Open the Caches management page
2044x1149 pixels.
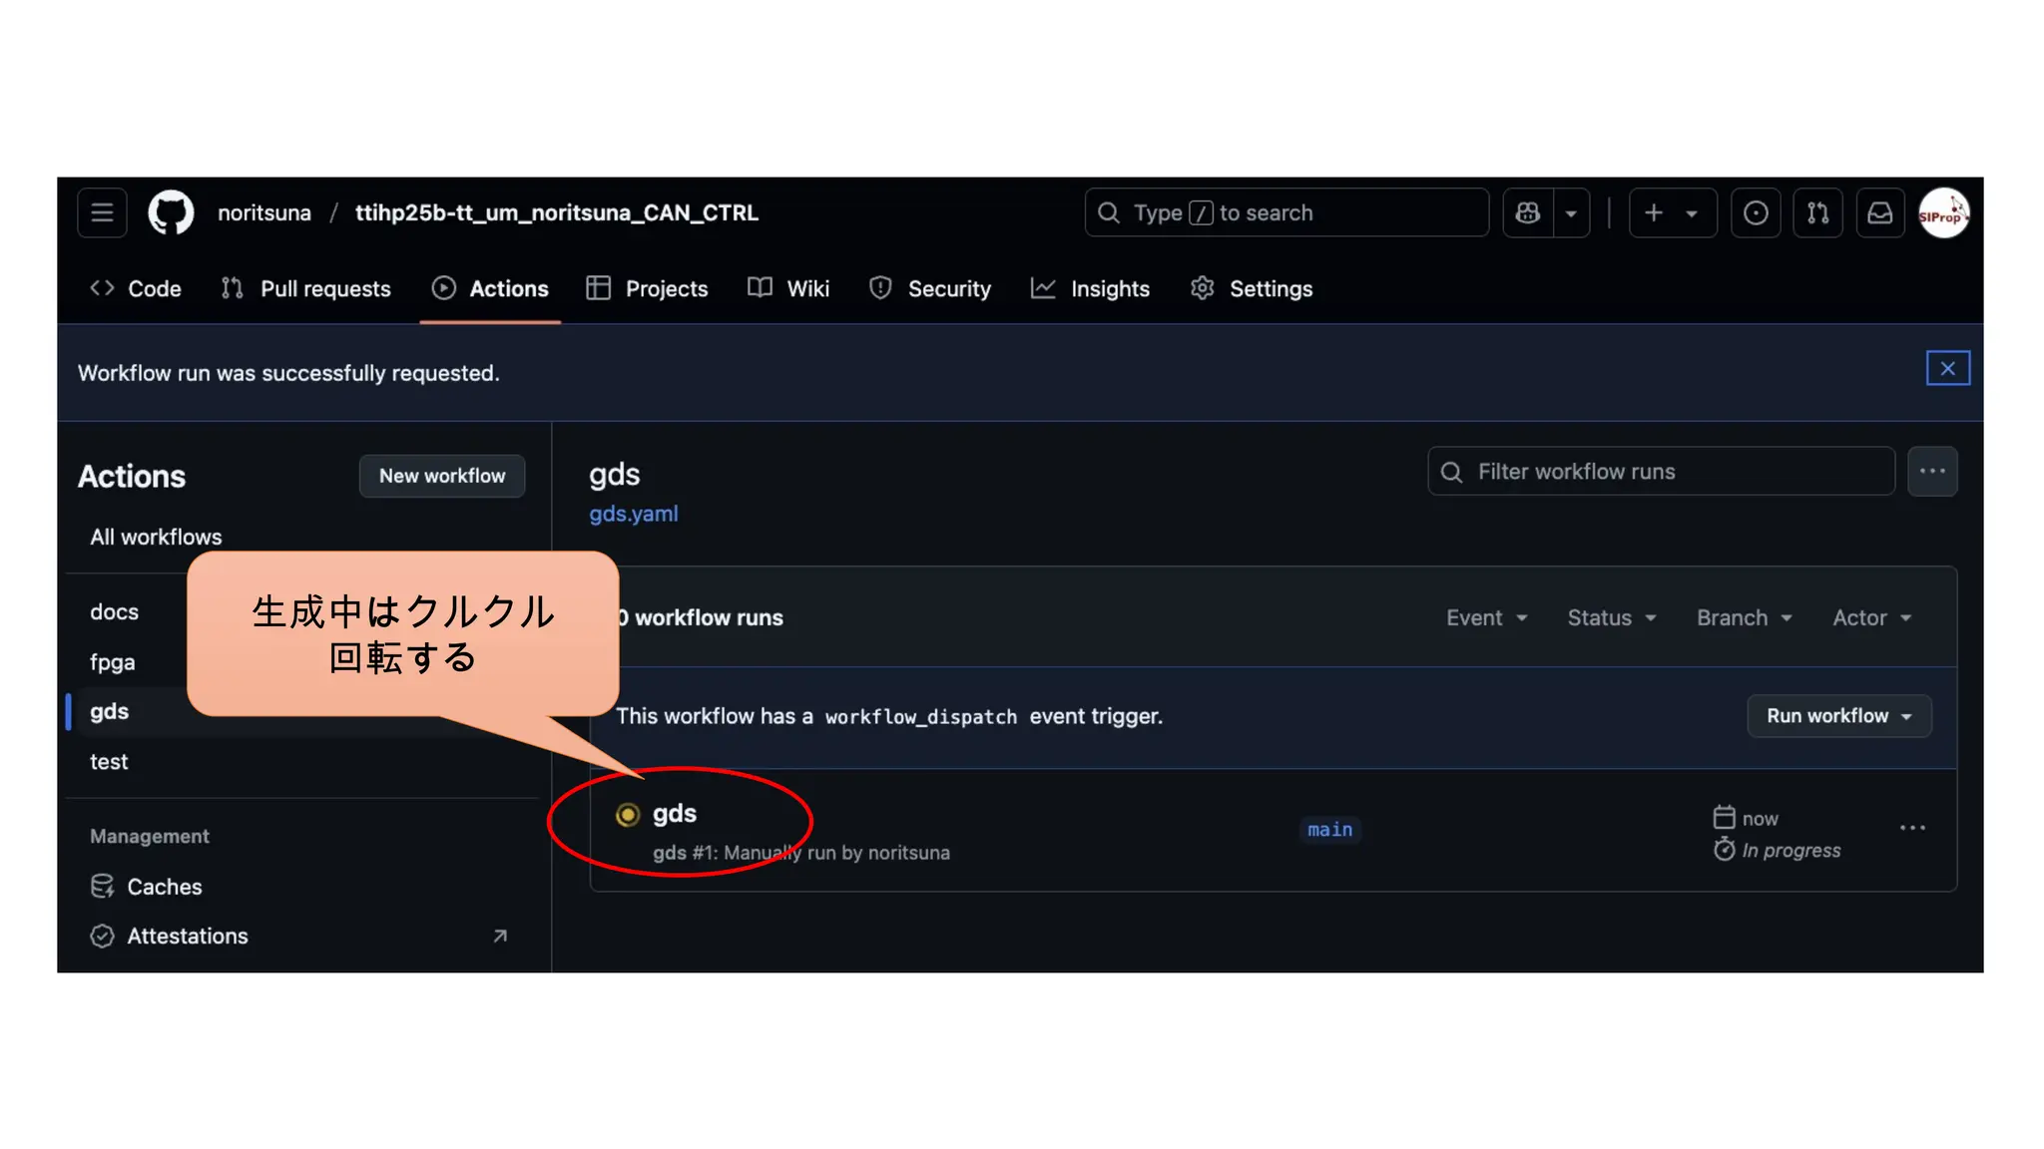pos(164,887)
